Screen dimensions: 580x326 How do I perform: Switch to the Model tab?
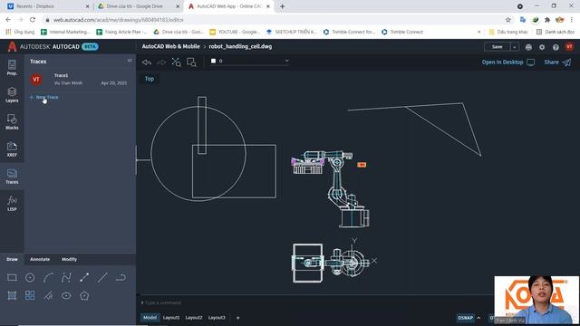[x=150, y=318]
